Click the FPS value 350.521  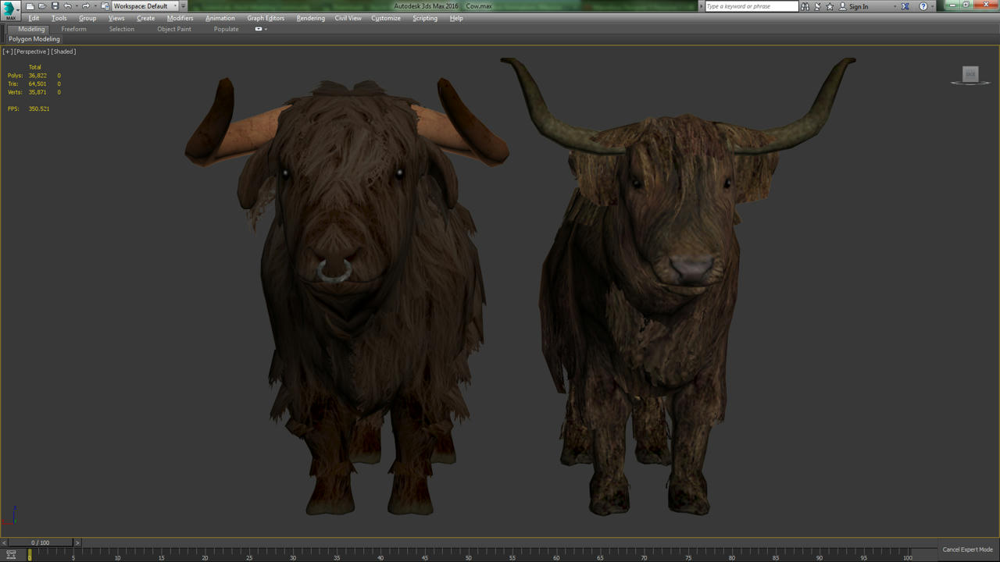[x=39, y=108]
